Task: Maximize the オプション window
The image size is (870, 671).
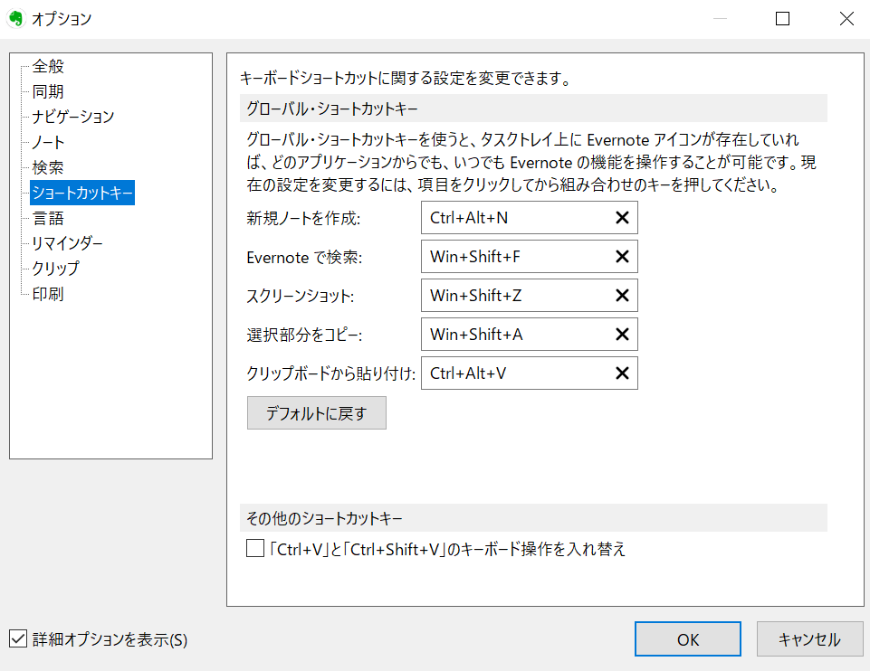Action: [x=782, y=19]
